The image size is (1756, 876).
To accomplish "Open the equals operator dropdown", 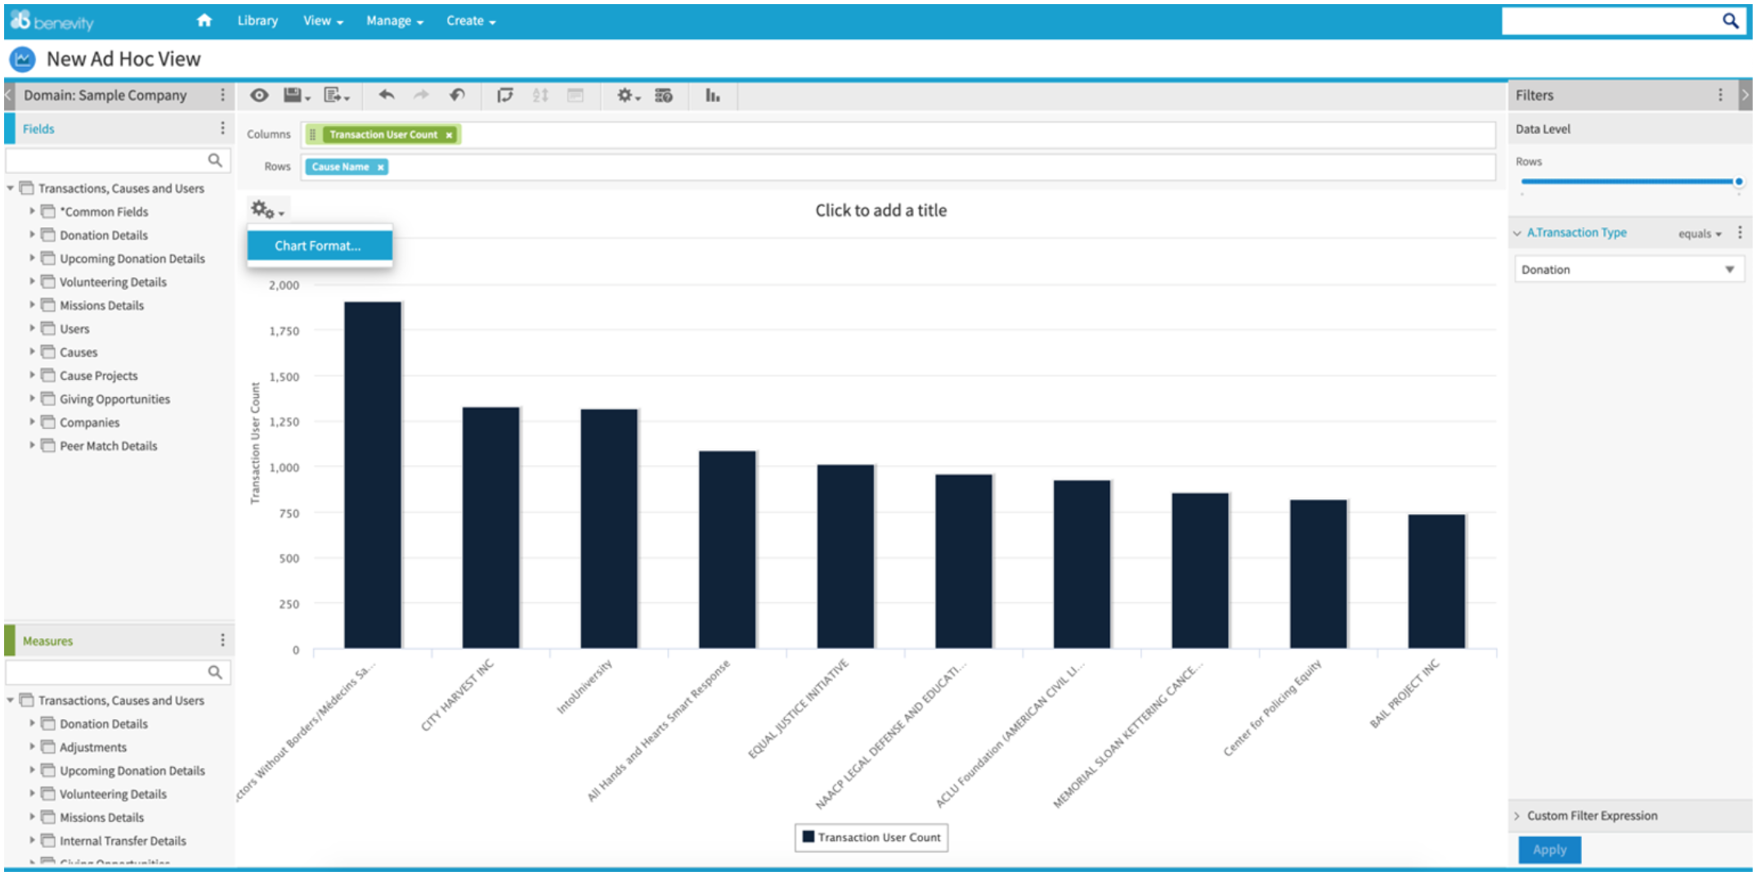I will (1700, 234).
